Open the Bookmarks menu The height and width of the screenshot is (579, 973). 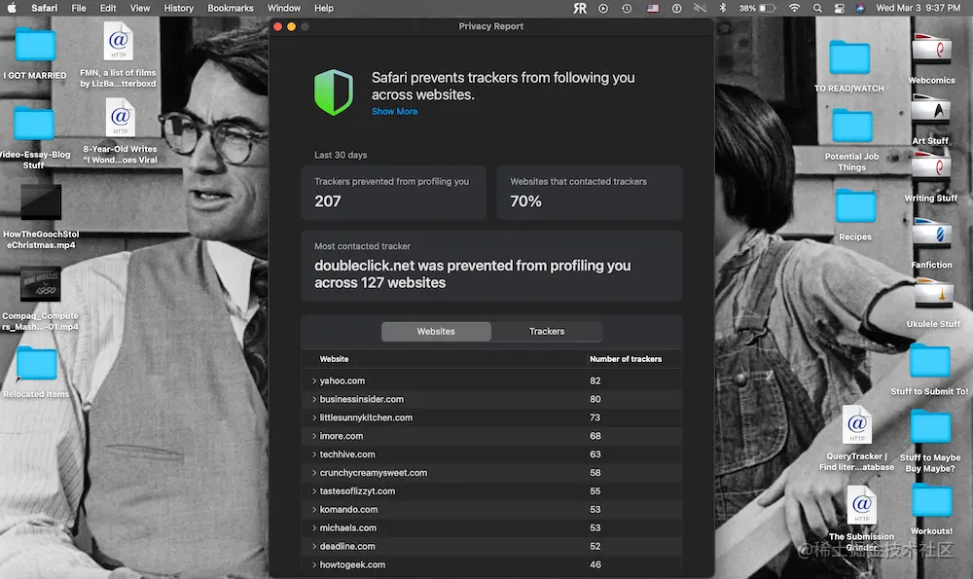231,8
